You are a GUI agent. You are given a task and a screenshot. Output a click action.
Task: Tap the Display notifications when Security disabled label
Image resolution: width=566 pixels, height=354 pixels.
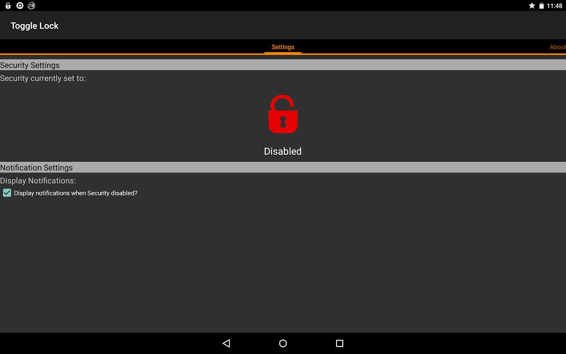[x=76, y=193]
